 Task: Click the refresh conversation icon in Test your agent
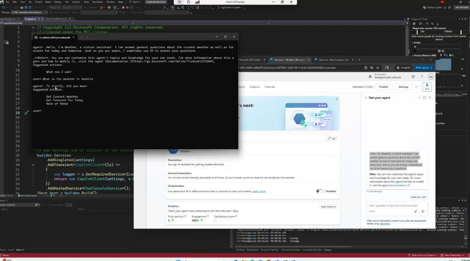tap(425, 98)
